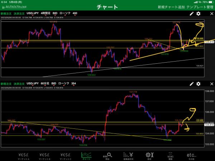Screen dimensions: 215x161
Task: Tap the 137.774 high label on 60分足 chart
Action: click(133, 92)
